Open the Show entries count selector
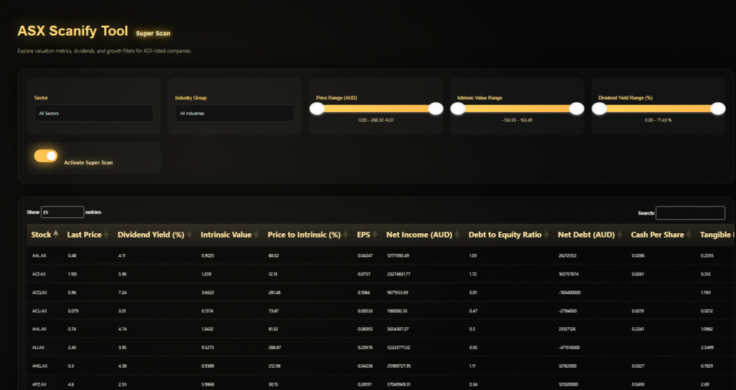Screen dimensions: 736x390 tap(63, 212)
